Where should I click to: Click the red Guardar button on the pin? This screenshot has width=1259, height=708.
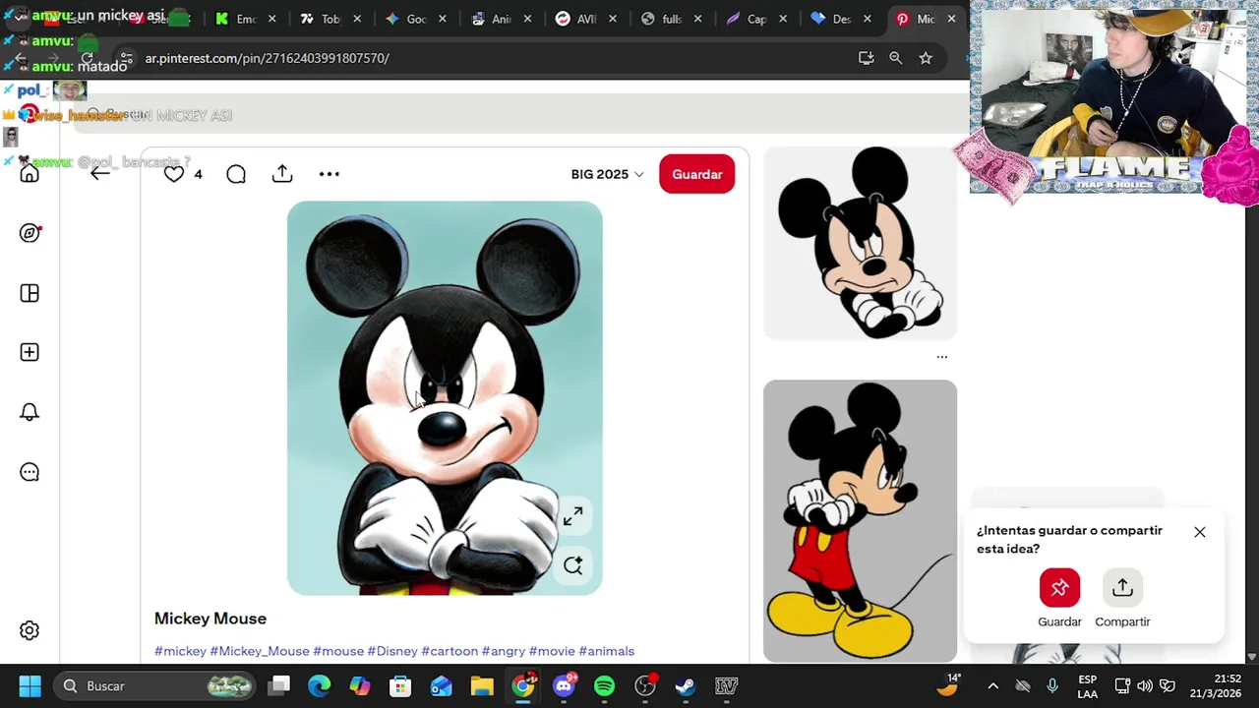point(696,174)
